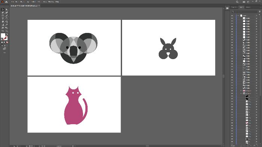Select the Curvature tool
262x147 pixels.
point(6,12)
